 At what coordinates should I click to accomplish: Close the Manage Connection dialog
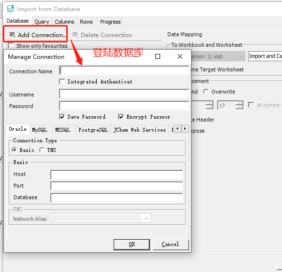[179, 56]
